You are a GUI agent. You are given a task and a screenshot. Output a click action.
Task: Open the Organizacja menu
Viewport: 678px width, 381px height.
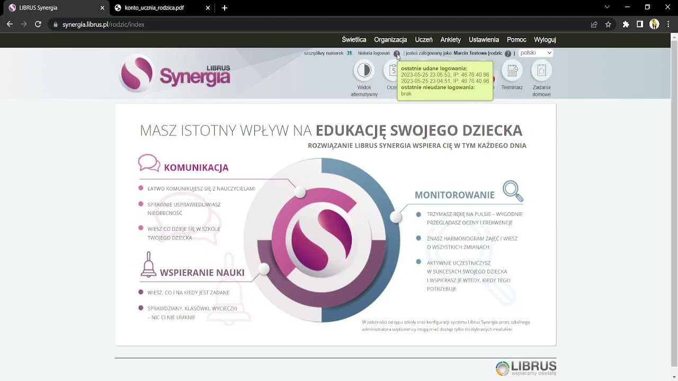coord(390,40)
